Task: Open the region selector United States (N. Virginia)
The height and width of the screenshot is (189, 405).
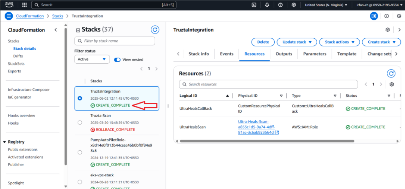Action: coord(326,5)
